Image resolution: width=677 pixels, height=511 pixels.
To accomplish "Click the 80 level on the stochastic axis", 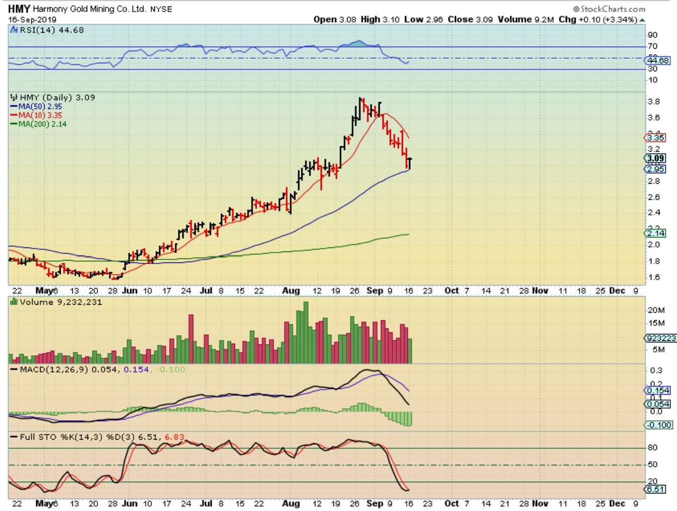I will [652, 448].
